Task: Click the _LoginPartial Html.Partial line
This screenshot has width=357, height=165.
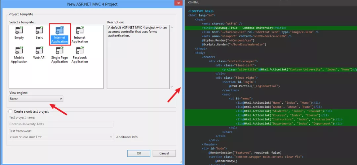Action: click(x=254, y=86)
